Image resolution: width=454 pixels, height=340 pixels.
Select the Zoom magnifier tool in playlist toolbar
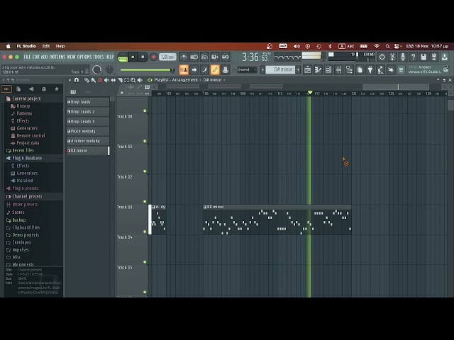(x=133, y=80)
